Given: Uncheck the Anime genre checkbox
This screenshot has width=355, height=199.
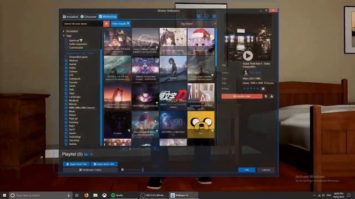Looking at the screenshot, I should pos(67,68).
